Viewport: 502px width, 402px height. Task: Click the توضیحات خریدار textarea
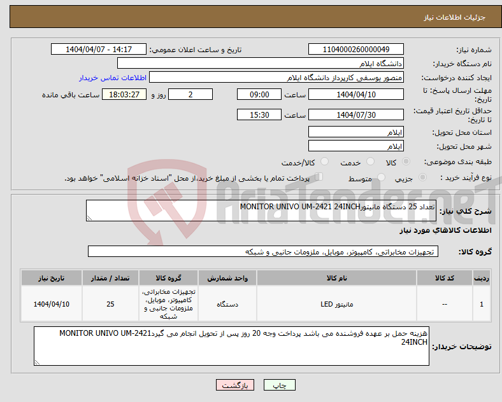point(231,346)
